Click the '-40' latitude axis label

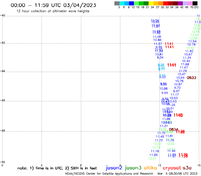coord(2,15)
